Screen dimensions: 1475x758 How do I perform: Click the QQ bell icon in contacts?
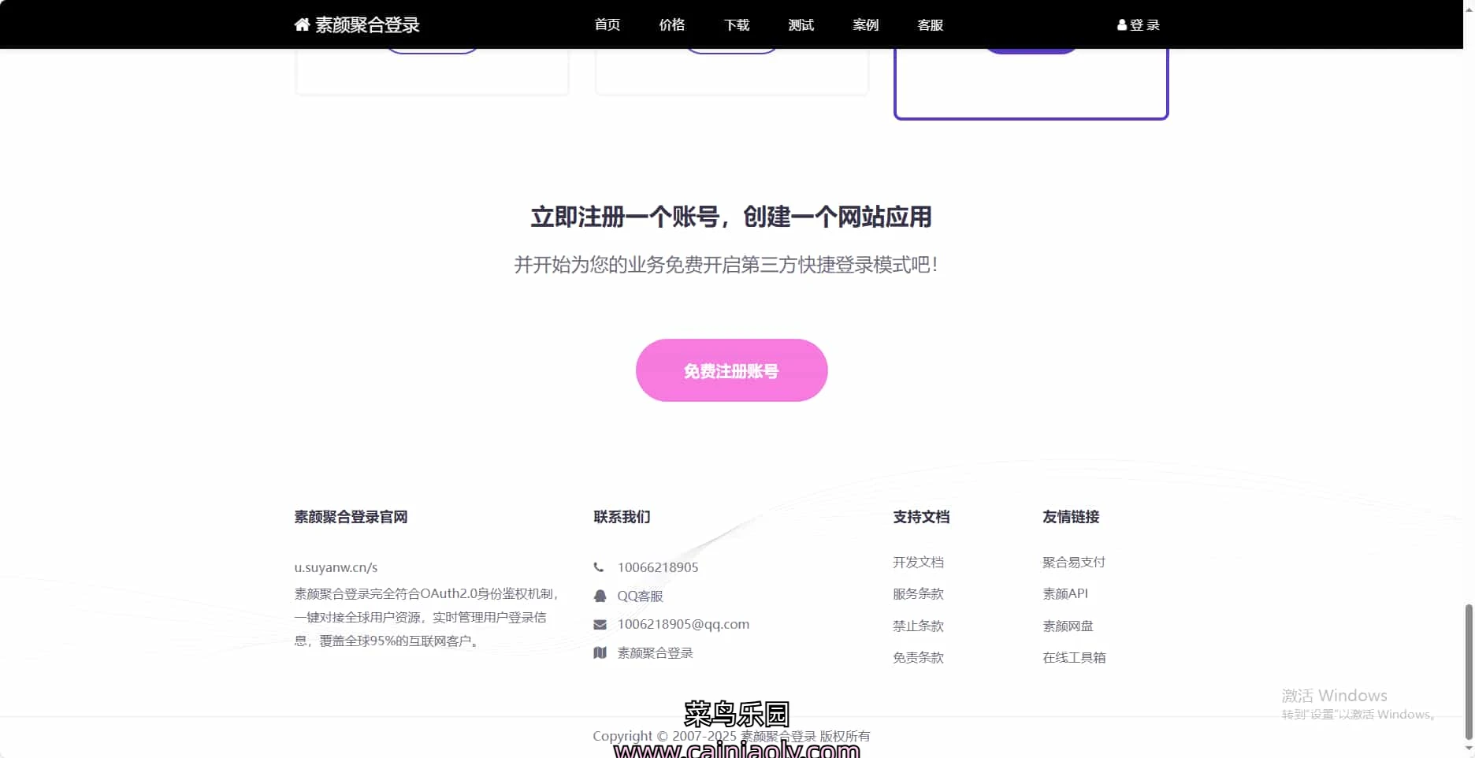pyautogui.click(x=600, y=596)
